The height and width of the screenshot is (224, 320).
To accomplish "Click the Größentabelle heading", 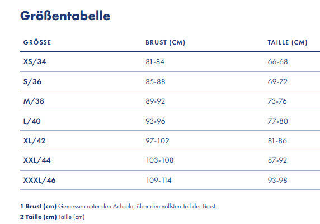I will click(65, 16).
